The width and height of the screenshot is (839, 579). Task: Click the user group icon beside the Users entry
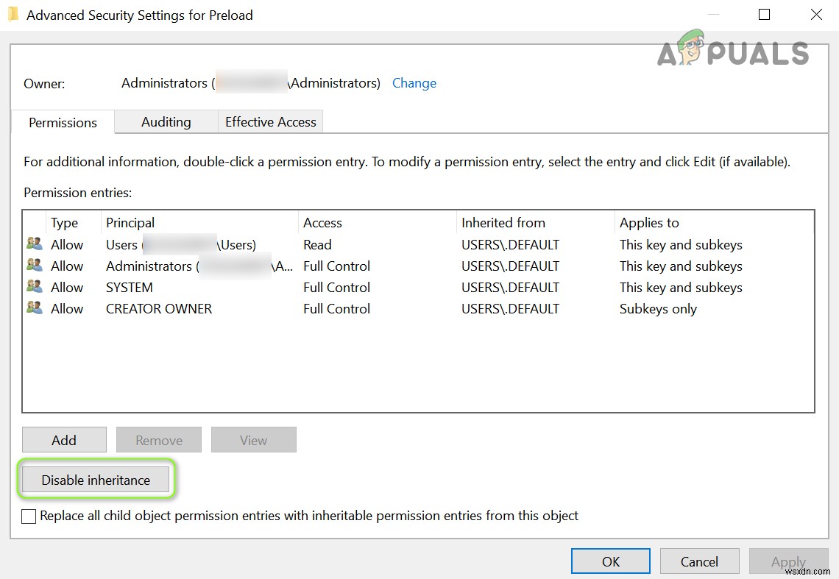34,244
